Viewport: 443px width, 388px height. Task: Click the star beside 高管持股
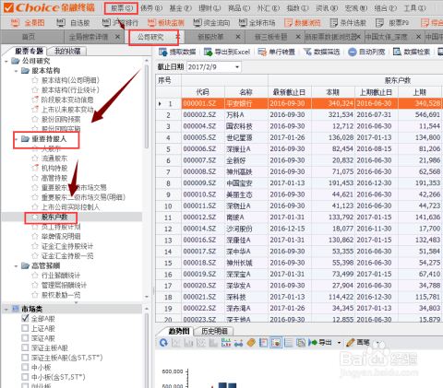35,178
